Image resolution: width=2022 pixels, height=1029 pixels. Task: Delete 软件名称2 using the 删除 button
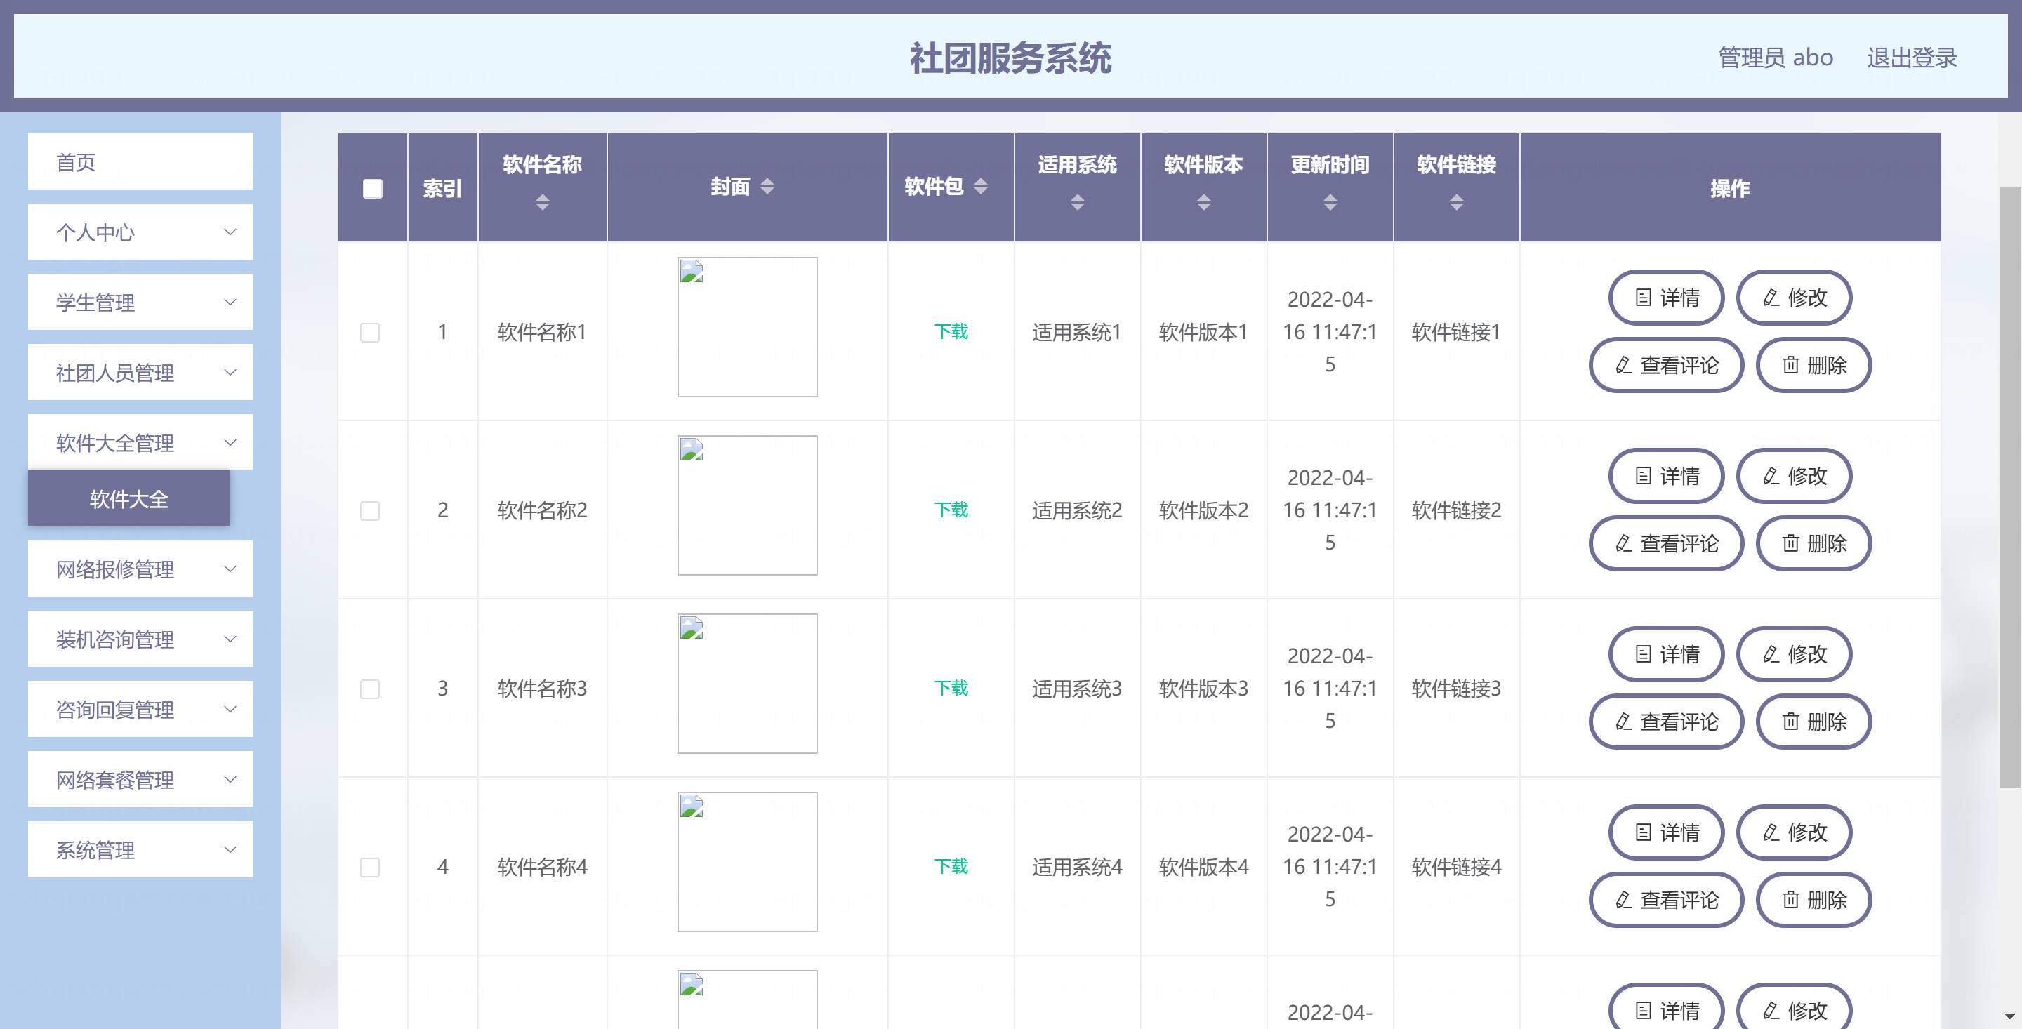[x=1813, y=543]
